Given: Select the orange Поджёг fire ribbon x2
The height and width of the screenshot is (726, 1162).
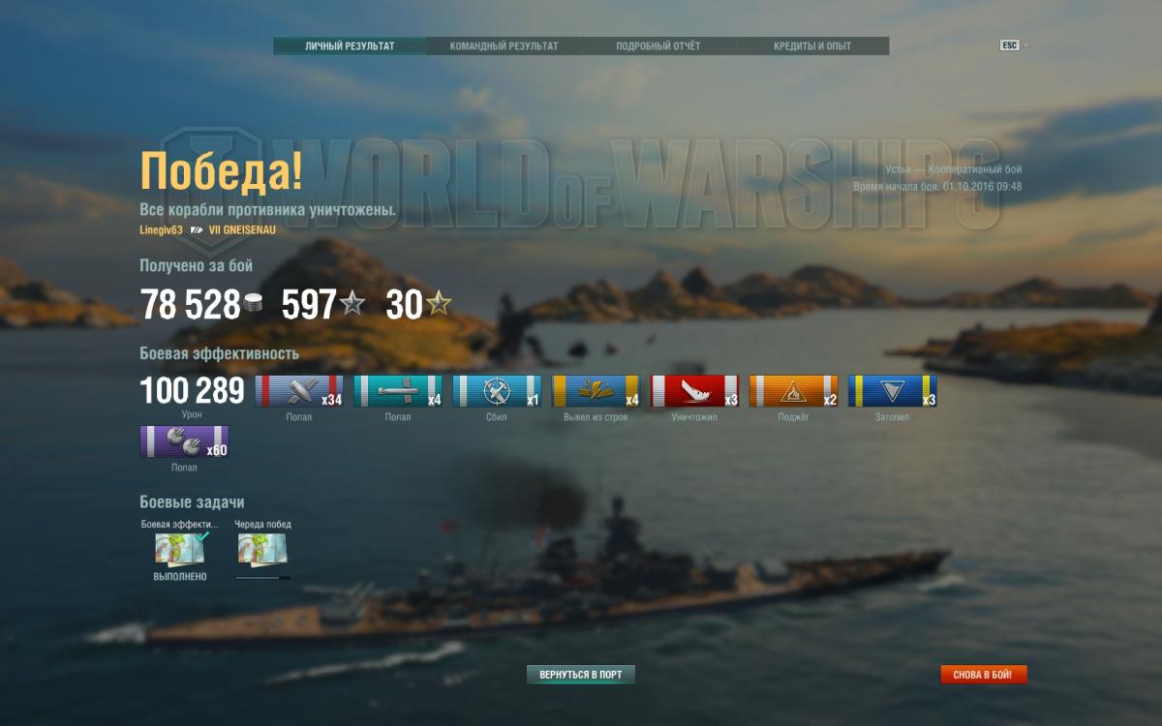Looking at the screenshot, I should [x=793, y=391].
